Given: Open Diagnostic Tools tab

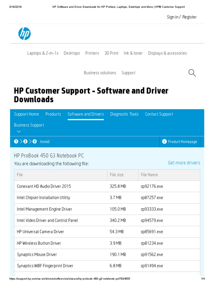Looking at the screenshot, I should coord(124,114).
